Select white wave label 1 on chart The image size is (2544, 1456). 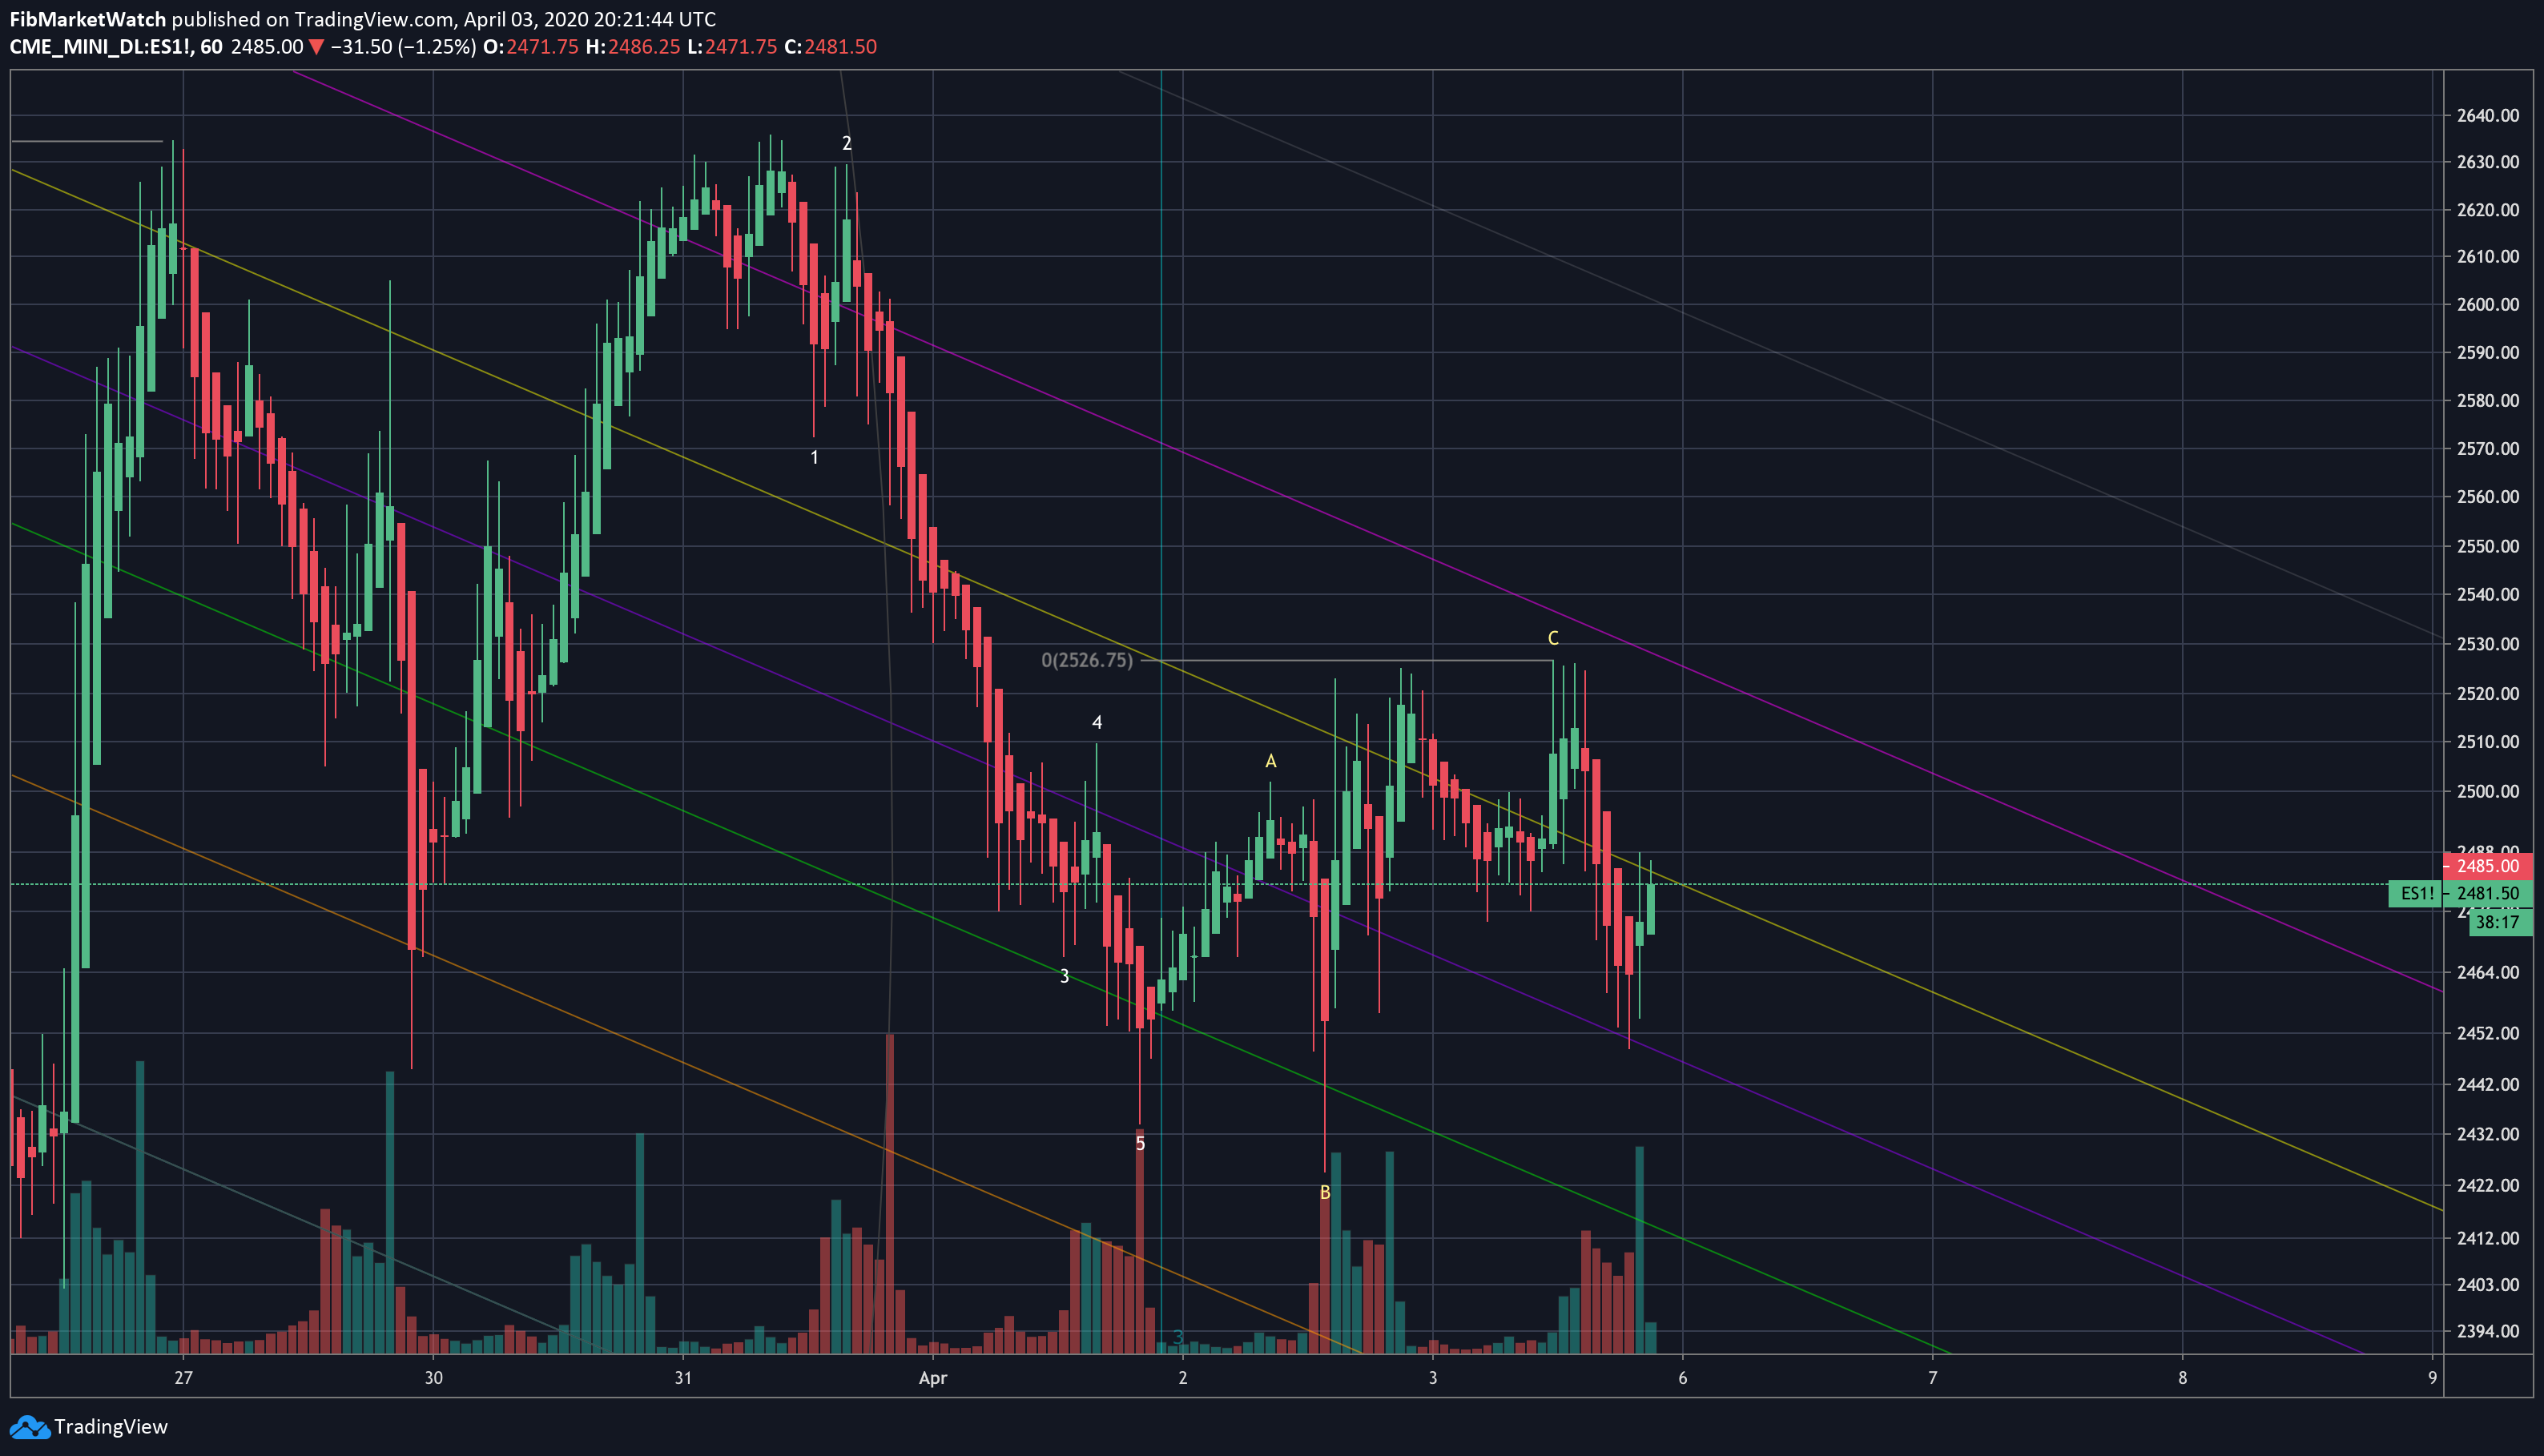[x=814, y=457]
